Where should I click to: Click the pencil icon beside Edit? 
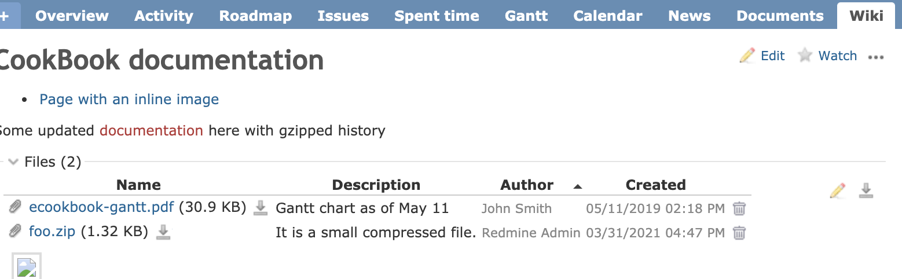point(747,56)
